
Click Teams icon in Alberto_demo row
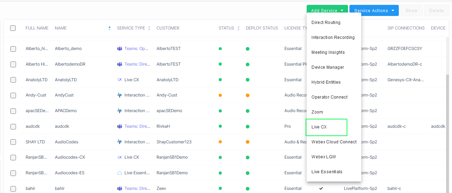pyautogui.click(x=120, y=49)
